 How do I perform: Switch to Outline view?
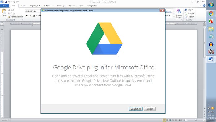(173, 120)
